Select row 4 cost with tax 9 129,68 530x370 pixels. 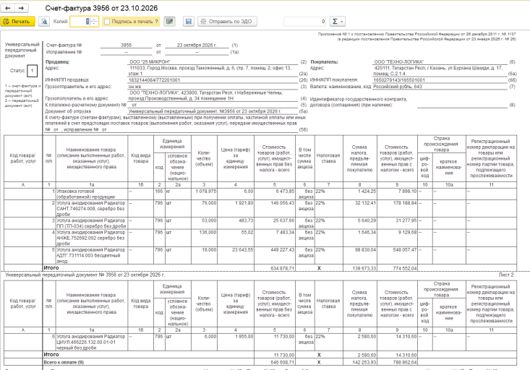(x=397, y=238)
